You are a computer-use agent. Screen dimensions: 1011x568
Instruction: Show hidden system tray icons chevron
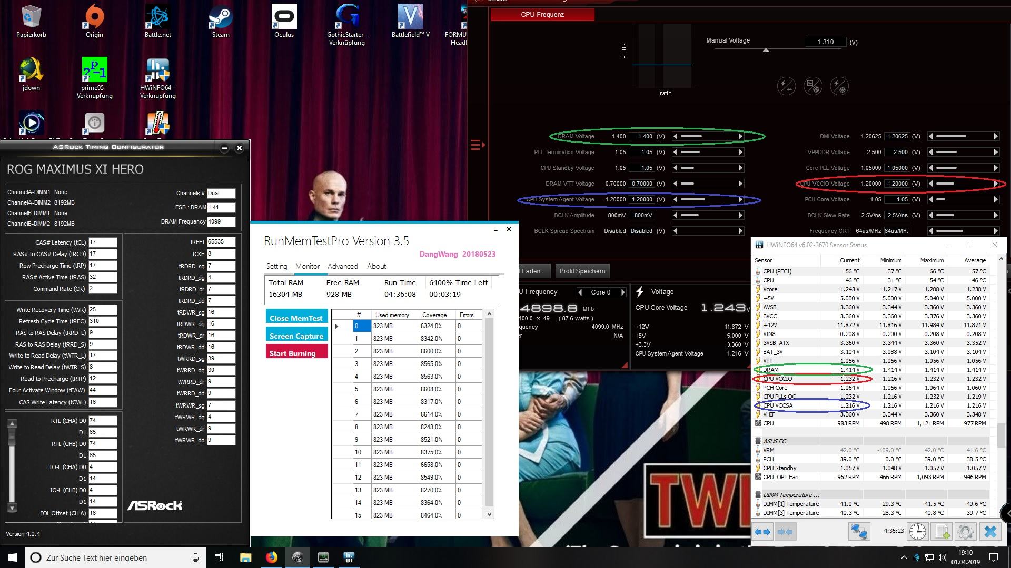pyautogui.click(x=904, y=557)
